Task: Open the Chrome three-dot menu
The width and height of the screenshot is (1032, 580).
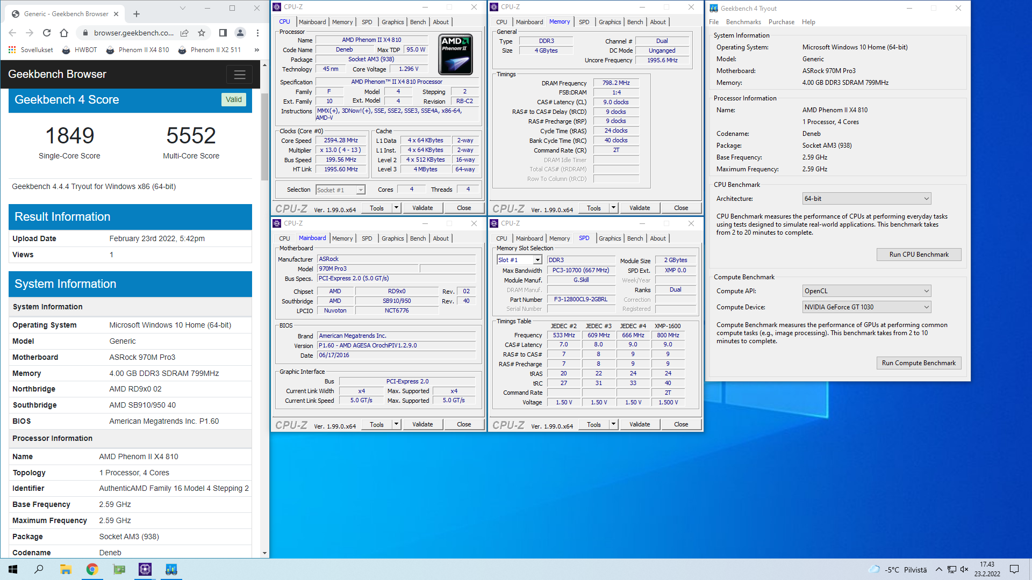Action: [x=258, y=33]
